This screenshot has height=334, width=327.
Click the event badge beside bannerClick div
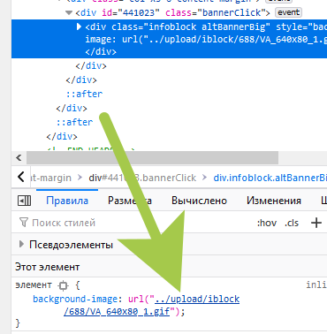click(288, 12)
